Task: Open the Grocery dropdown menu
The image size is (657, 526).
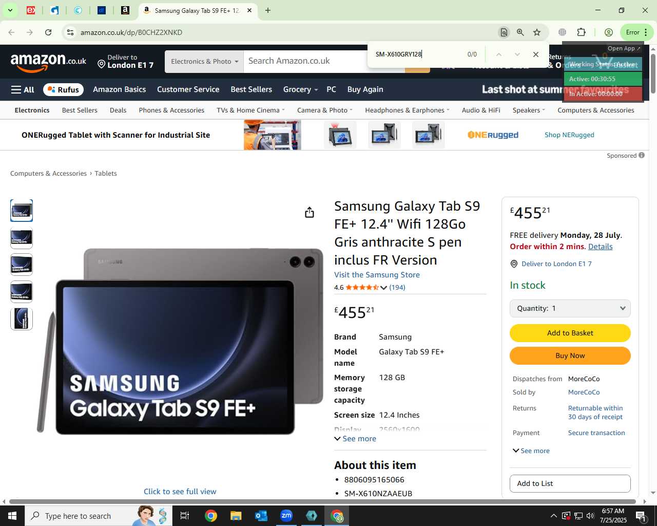Action: click(300, 89)
